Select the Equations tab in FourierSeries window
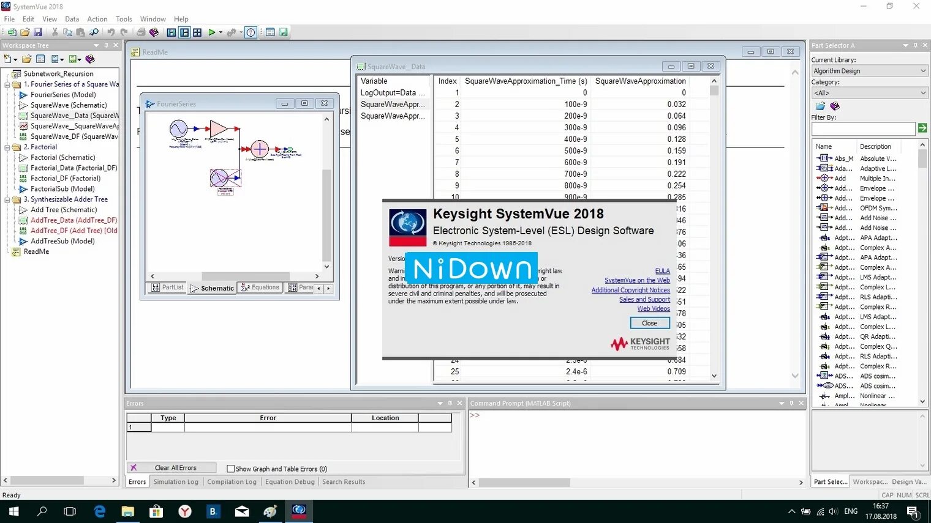931x523 pixels. [x=260, y=287]
